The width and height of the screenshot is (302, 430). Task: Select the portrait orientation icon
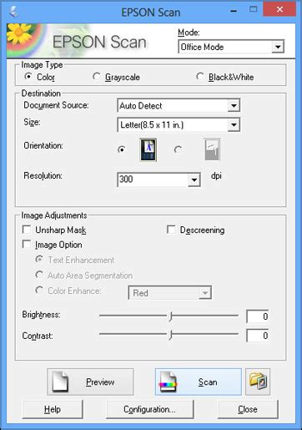pos(148,149)
